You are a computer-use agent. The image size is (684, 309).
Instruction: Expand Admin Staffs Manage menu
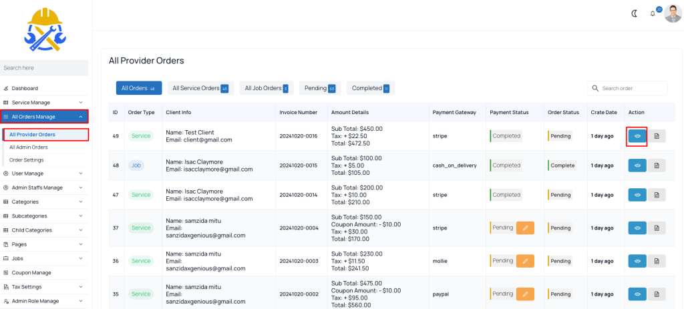(x=44, y=188)
